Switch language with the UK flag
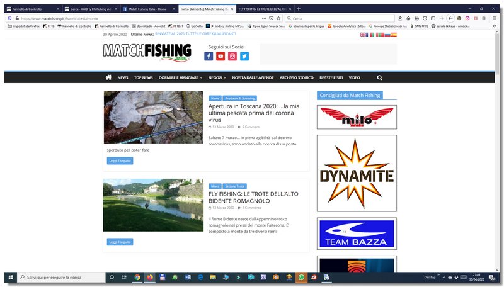This screenshot has width=504, height=287. click(x=363, y=35)
